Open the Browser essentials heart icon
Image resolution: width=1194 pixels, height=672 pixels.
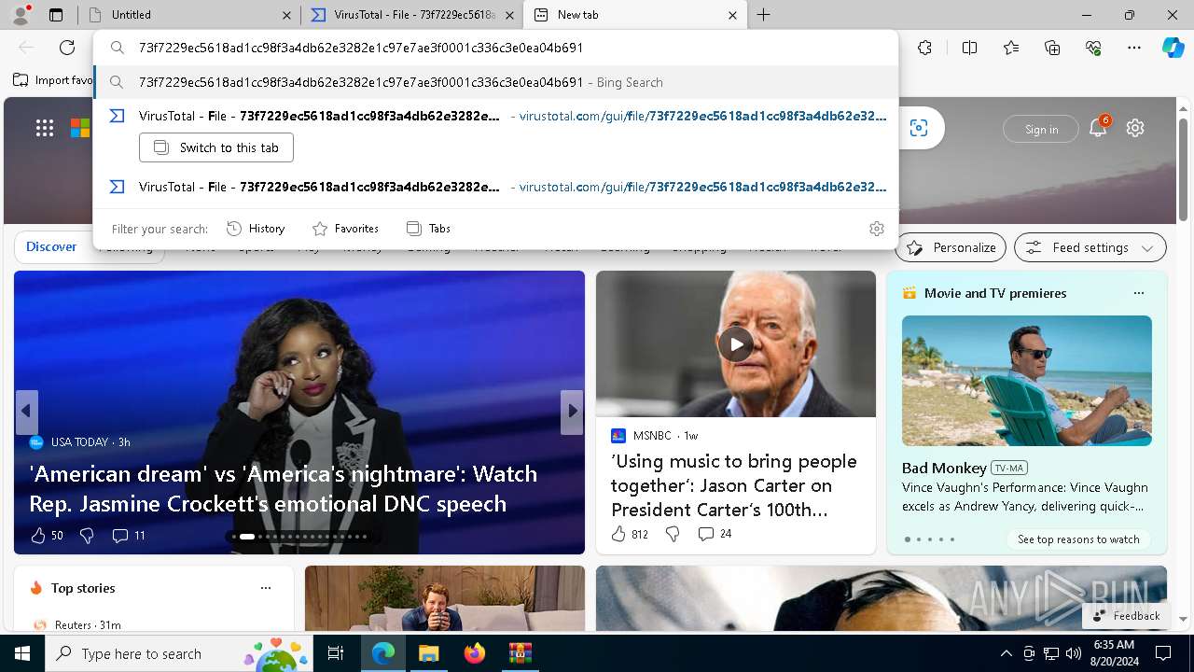point(1093,48)
